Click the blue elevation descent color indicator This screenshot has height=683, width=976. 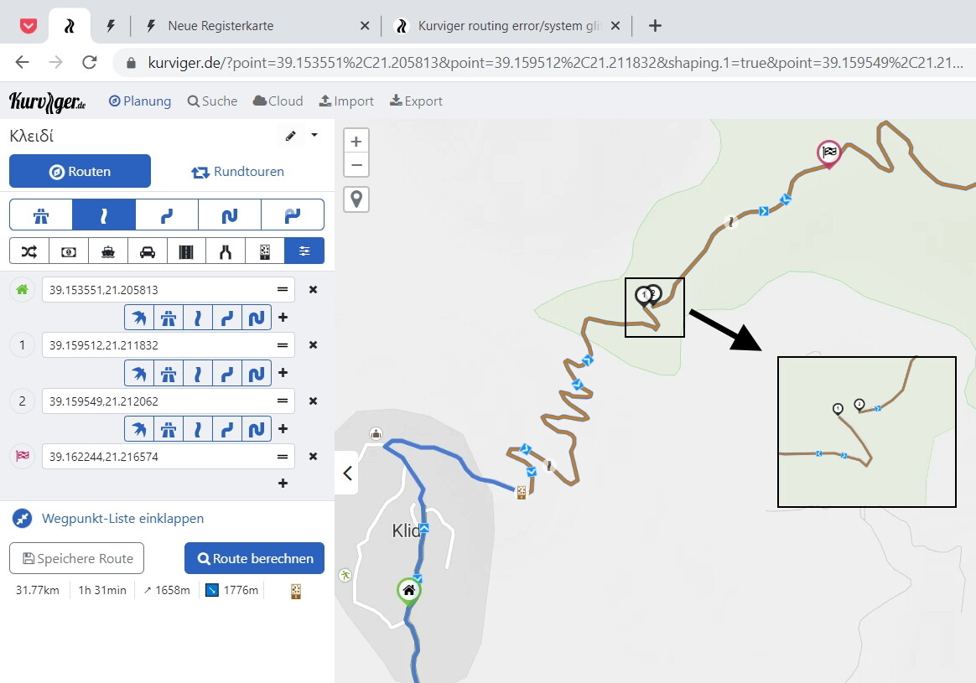coord(212,591)
